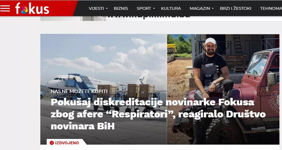
Task: Open the Kultura section
Action: (x=171, y=9)
